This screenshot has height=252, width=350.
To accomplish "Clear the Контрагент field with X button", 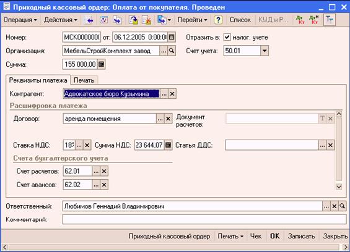I will tap(172, 94).
